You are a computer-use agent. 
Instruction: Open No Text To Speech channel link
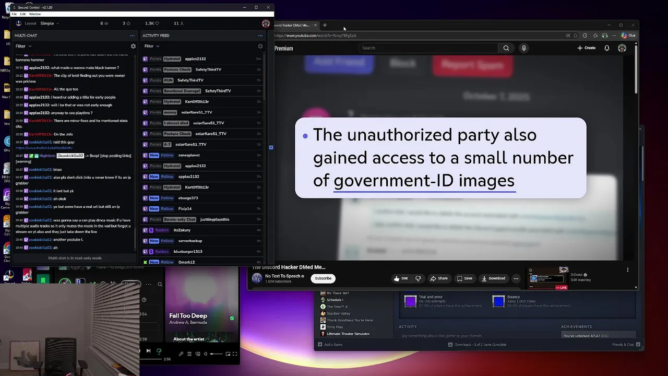[283, 276]
